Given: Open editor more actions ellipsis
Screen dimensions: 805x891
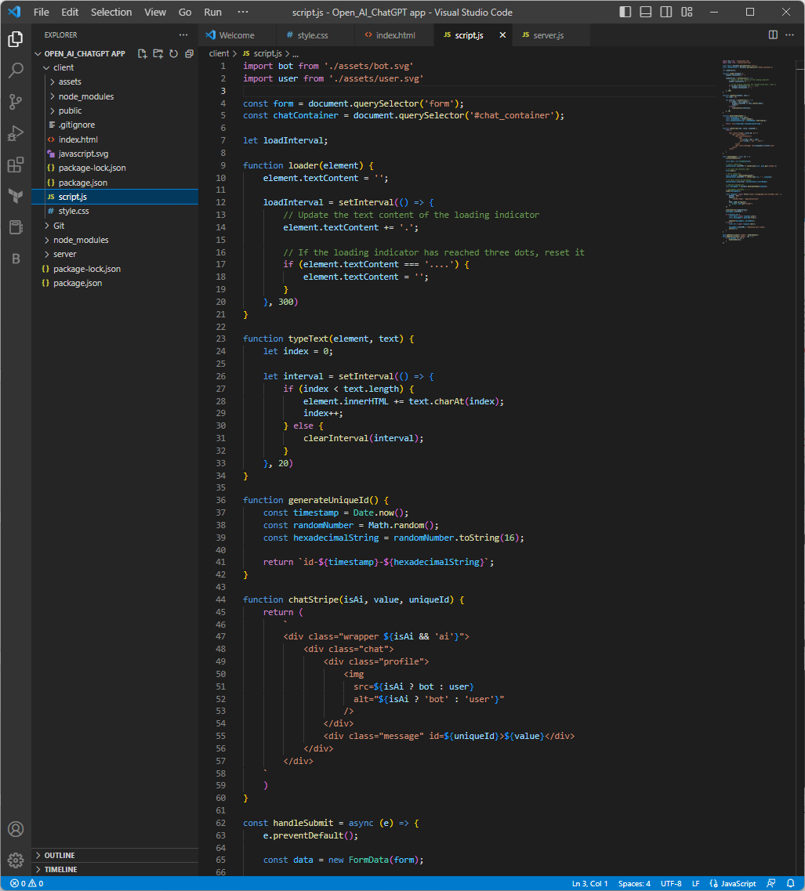Looking at the screenshot, I should (789, 34).
